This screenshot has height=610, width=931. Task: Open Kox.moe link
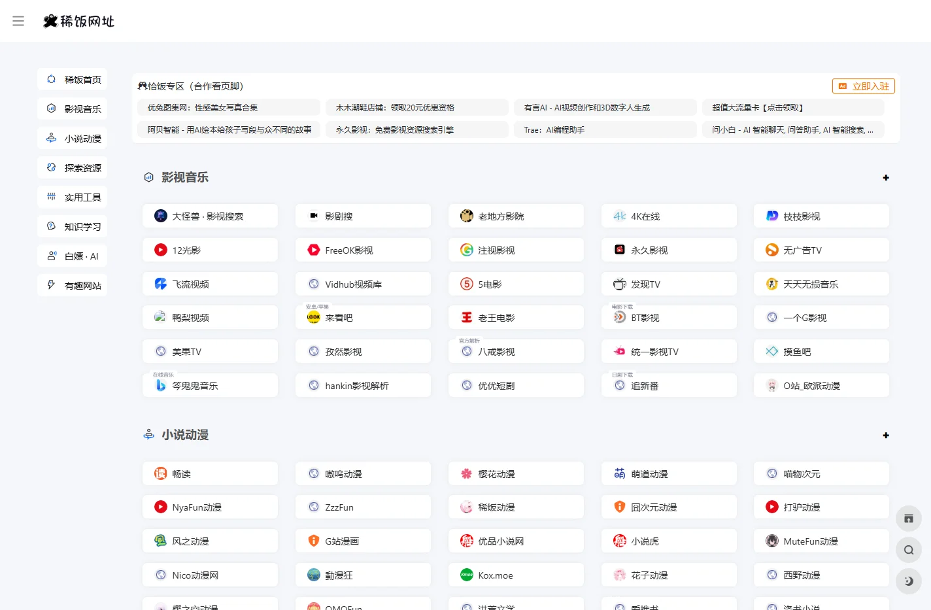516,575
